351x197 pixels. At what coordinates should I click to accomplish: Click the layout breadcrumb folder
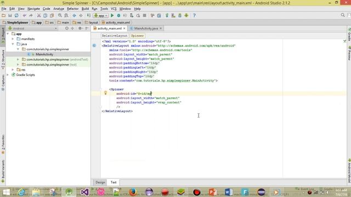[92, 22]
